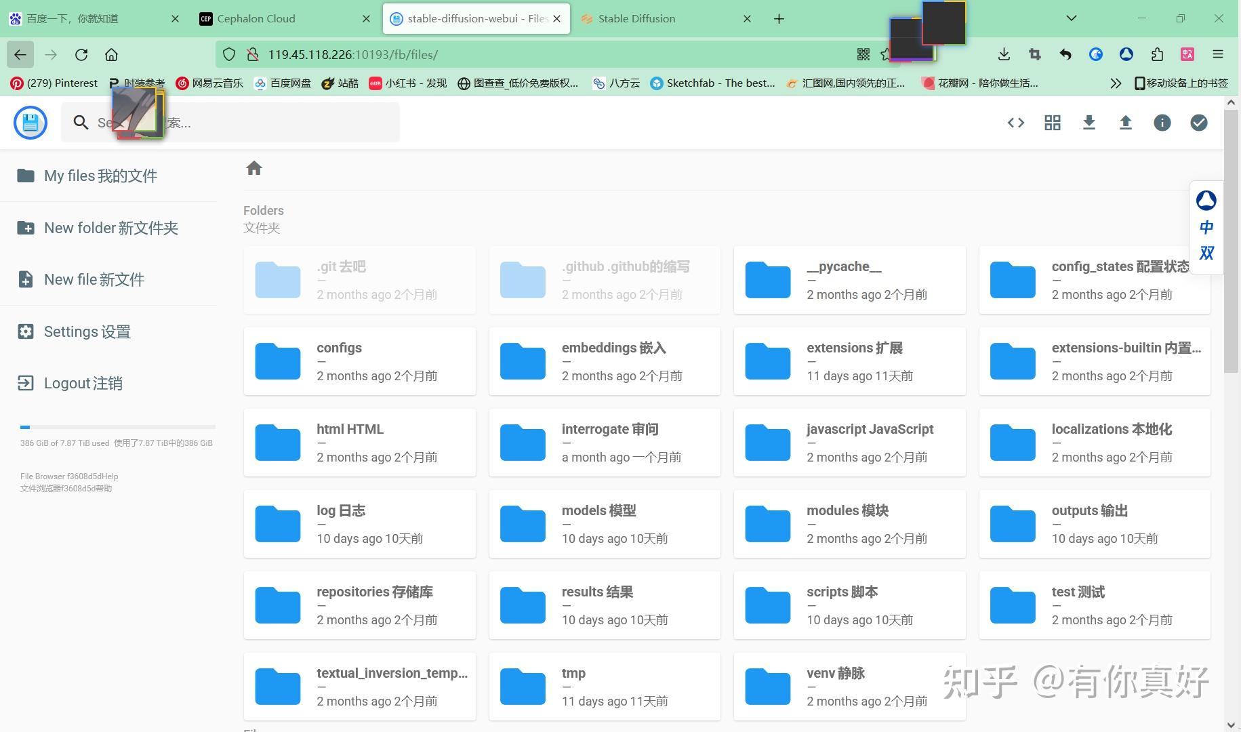This screenshot has height=732, width=1241.
Task: Click the File Browser save-disk logo
Action: pyautogui.click(x=30, y=123)
